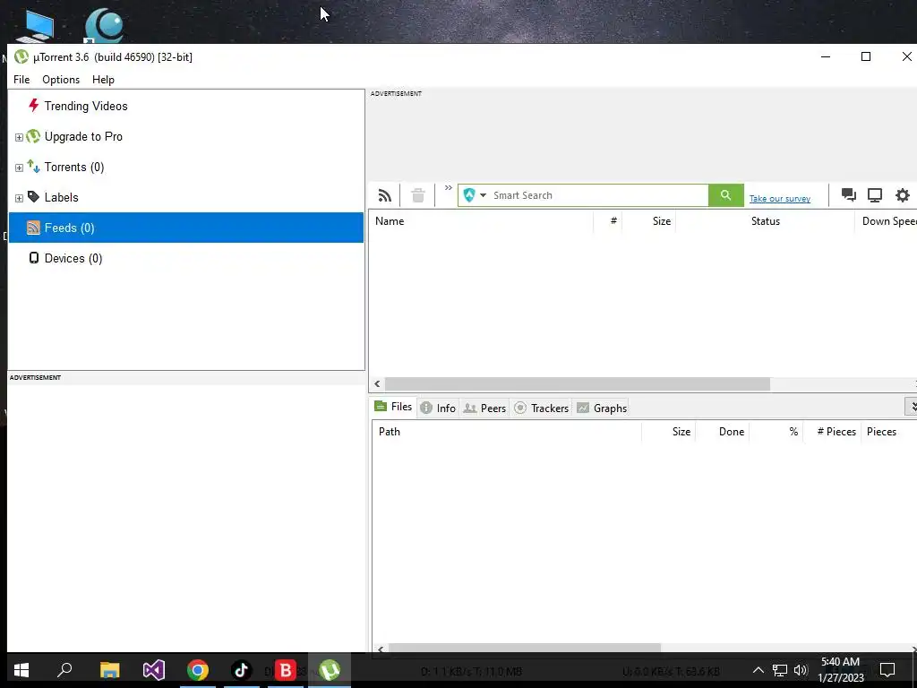The height and width of the screenshot is (688, 917).
Task: Click the torrent list scroll-left arrow
Action: coord(377,383)
